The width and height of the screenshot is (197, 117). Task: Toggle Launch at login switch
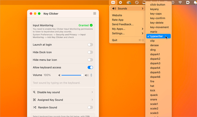point(90,45)
